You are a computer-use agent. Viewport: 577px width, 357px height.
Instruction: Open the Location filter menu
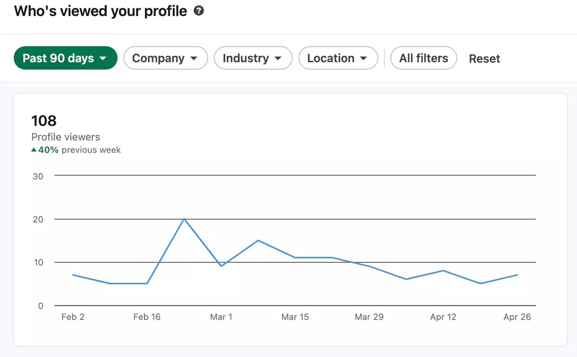[338, 58]
